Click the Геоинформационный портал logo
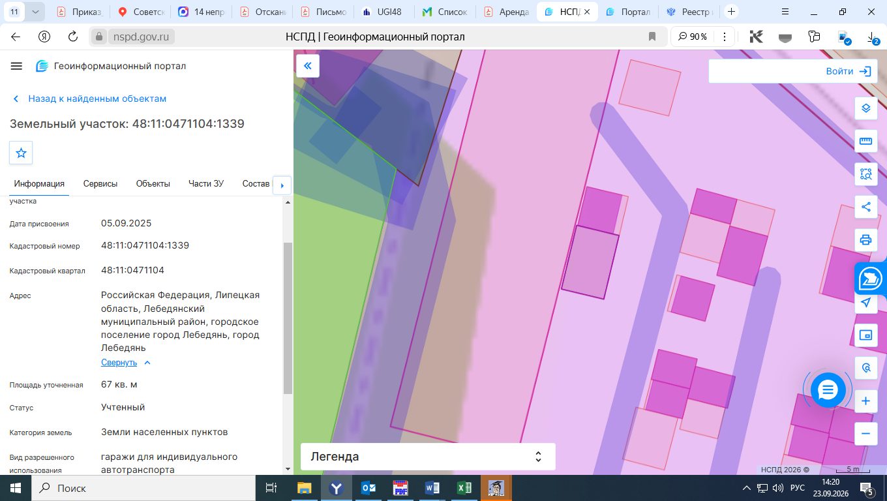Viewport: 887px width, 501px height. (111, 66)
